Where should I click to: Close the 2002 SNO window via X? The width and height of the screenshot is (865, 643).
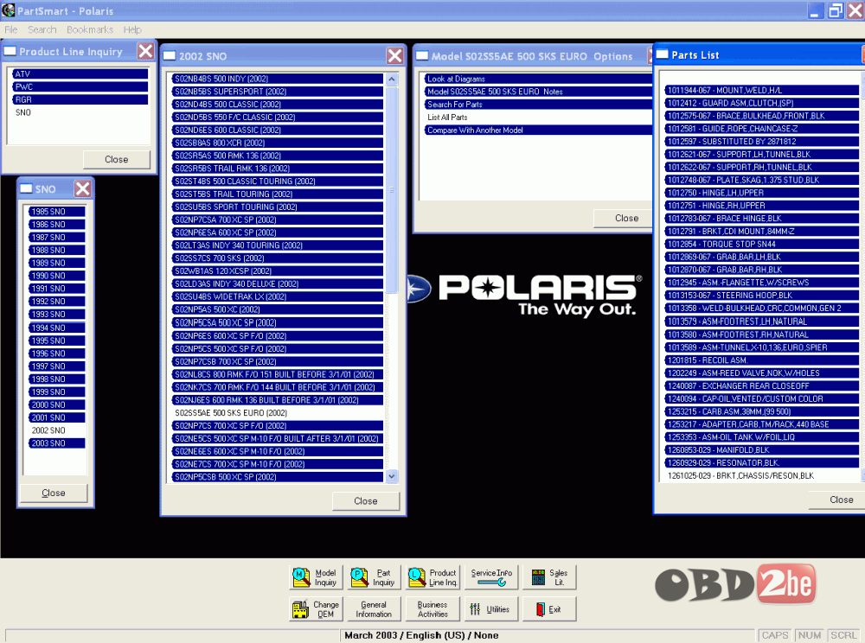(x=395, y=55)
